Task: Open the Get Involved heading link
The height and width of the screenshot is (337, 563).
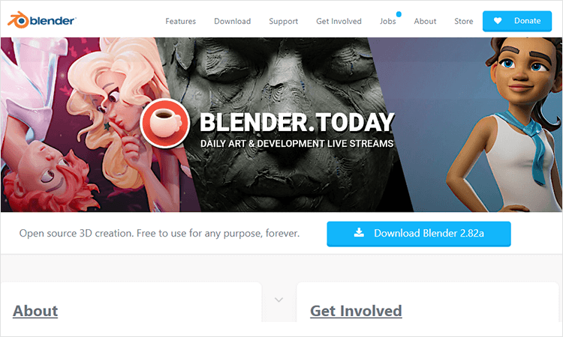Action: (x=356, y=311)
